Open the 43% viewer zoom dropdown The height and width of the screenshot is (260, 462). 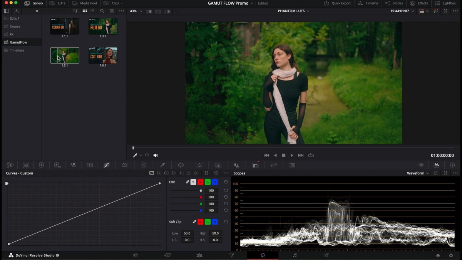tap(135, 11)
